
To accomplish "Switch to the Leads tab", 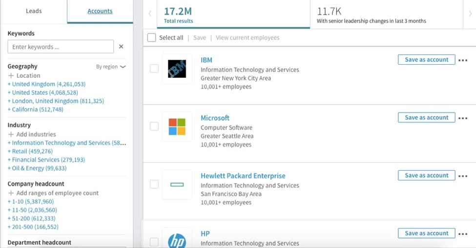I will pyautogui.click(x=34, y=11).
